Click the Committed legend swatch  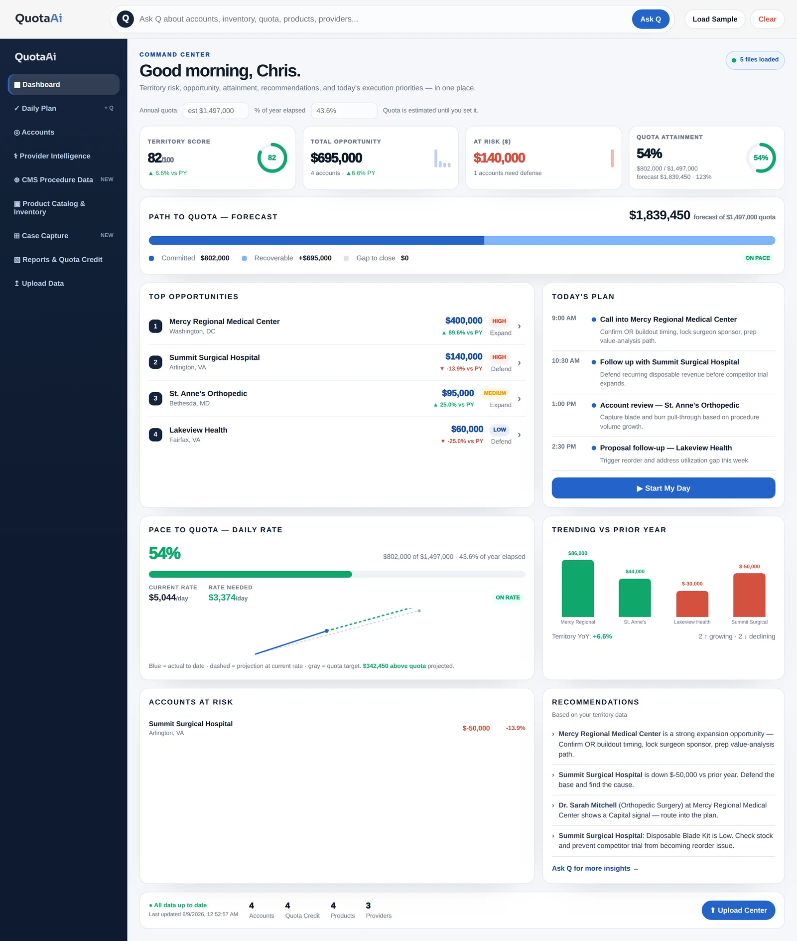151,258
